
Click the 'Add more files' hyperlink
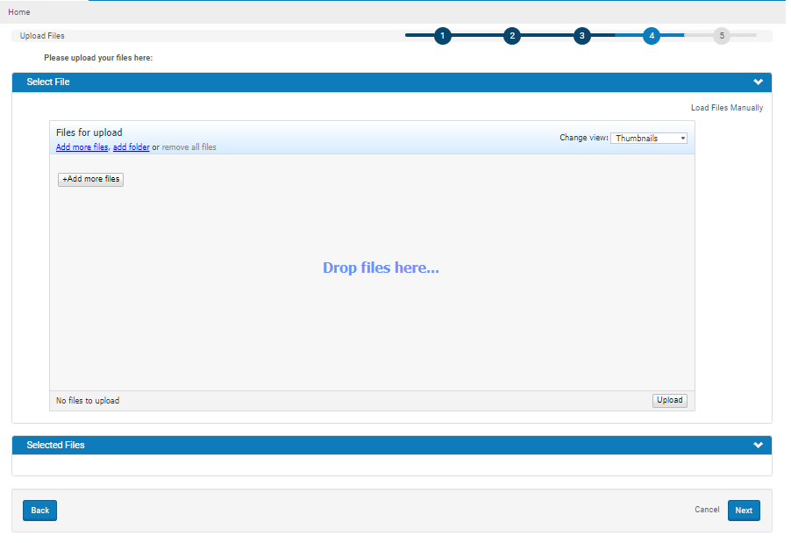tap(82, 147)
